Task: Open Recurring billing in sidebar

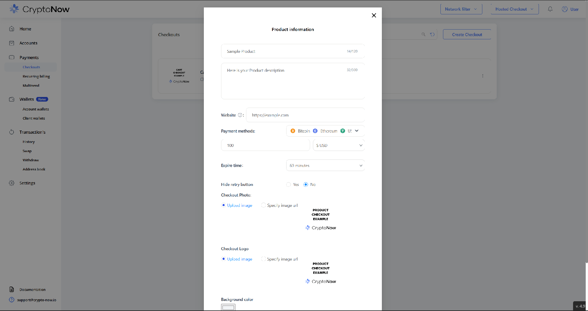Action: (36, 76)
